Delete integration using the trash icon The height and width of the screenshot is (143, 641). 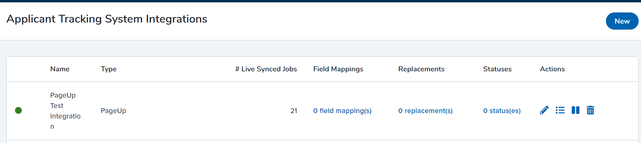pos(590,110)
